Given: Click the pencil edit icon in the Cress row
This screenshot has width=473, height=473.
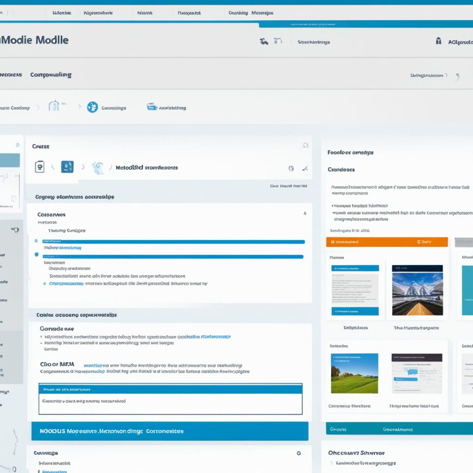Looking at the screenshot, I should click(x=305, y=169).
